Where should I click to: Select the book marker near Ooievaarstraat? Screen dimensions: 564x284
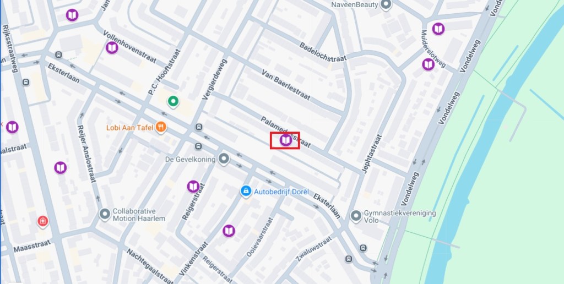click(x=229, y=231)
